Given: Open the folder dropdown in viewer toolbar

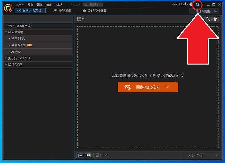Looking at the screenshot, I should (80, 19).
